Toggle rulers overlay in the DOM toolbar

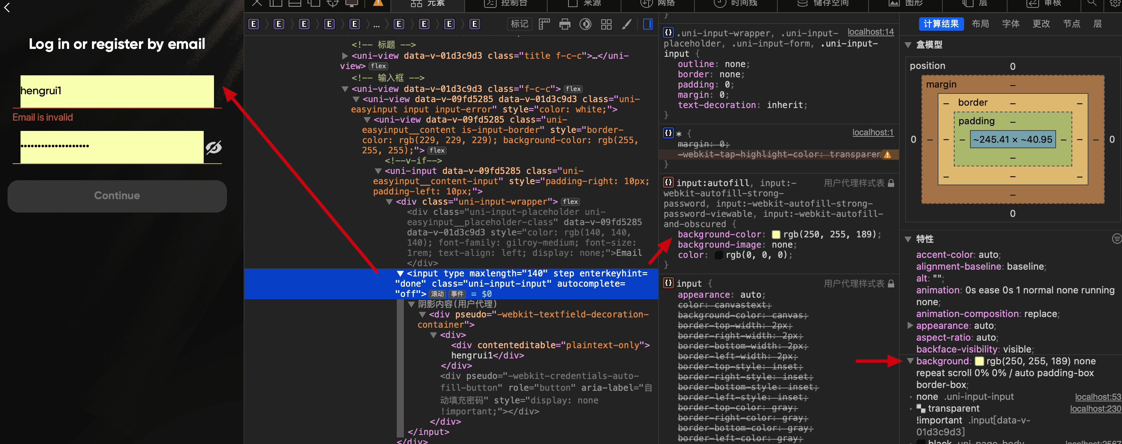pos(544,24)
